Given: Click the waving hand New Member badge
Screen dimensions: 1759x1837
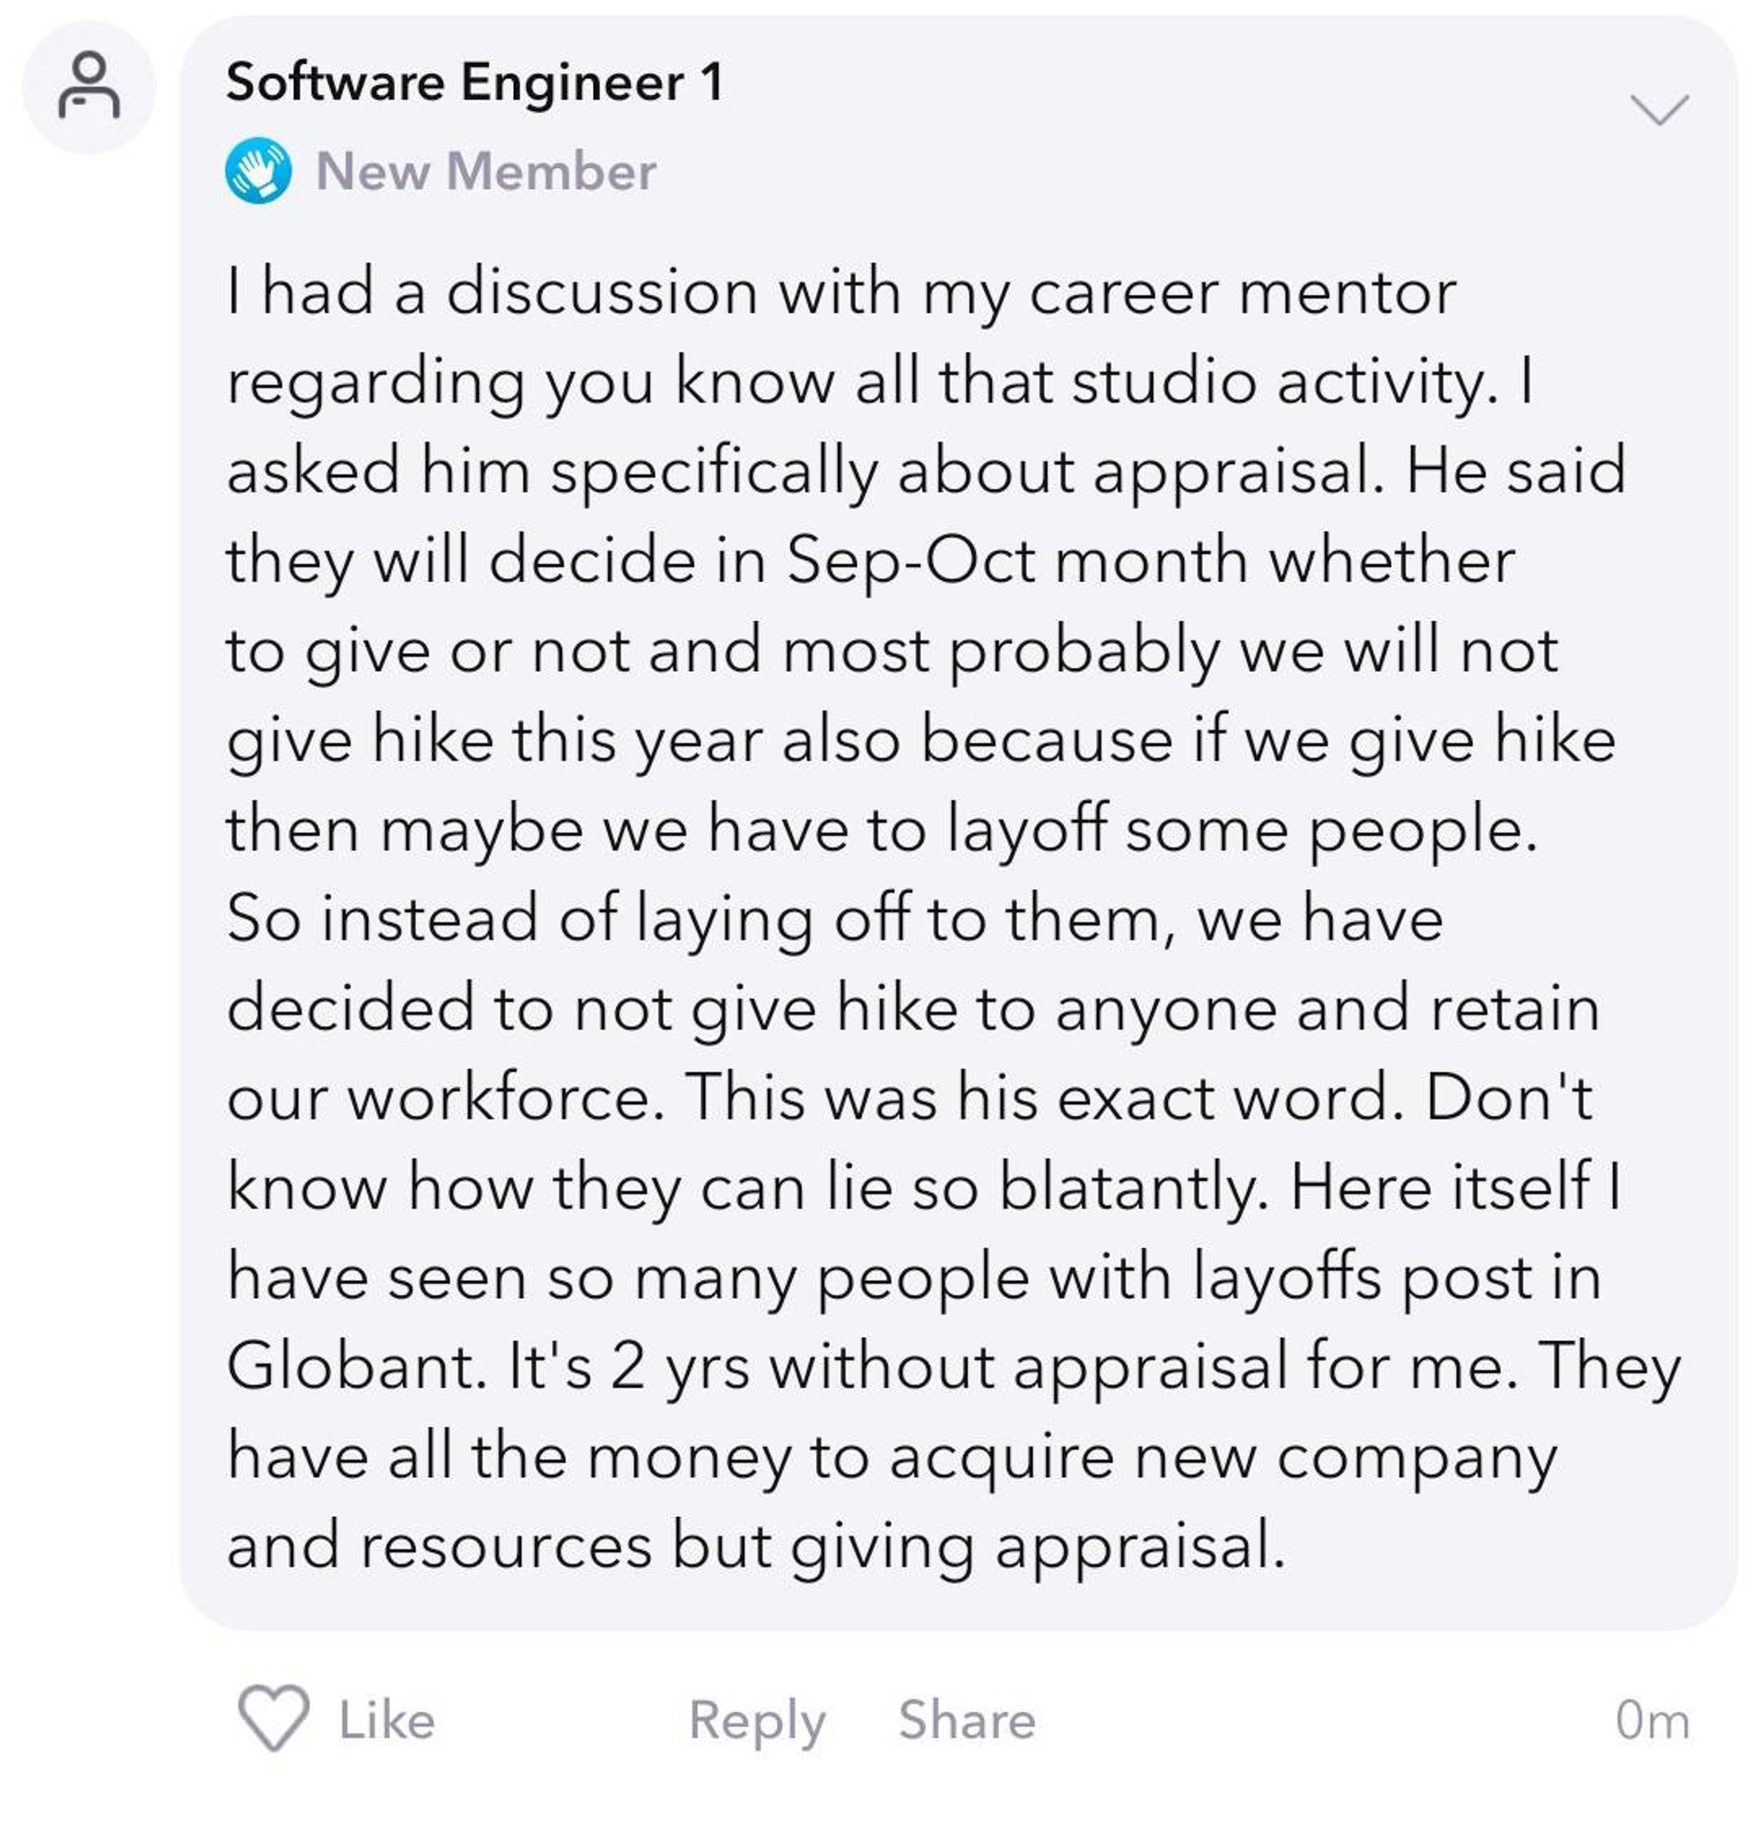Looking at the screenshot, I should pos(257,170).
